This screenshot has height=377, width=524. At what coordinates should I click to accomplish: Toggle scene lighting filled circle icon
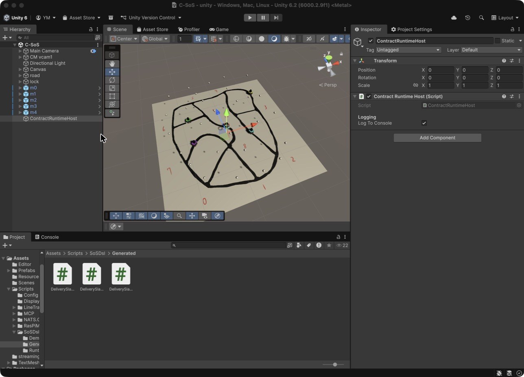[262, 39]
